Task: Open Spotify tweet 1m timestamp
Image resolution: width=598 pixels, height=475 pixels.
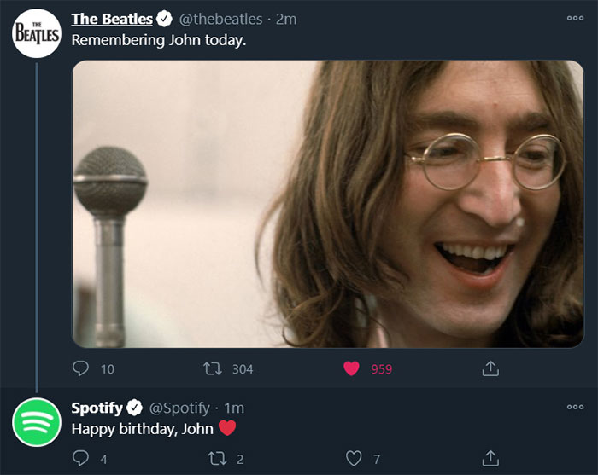Action: [x=234, y=408]
